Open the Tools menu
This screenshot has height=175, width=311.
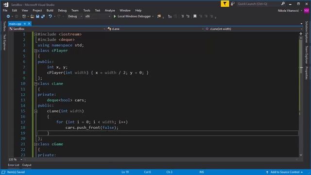click(x=86, y=11)
